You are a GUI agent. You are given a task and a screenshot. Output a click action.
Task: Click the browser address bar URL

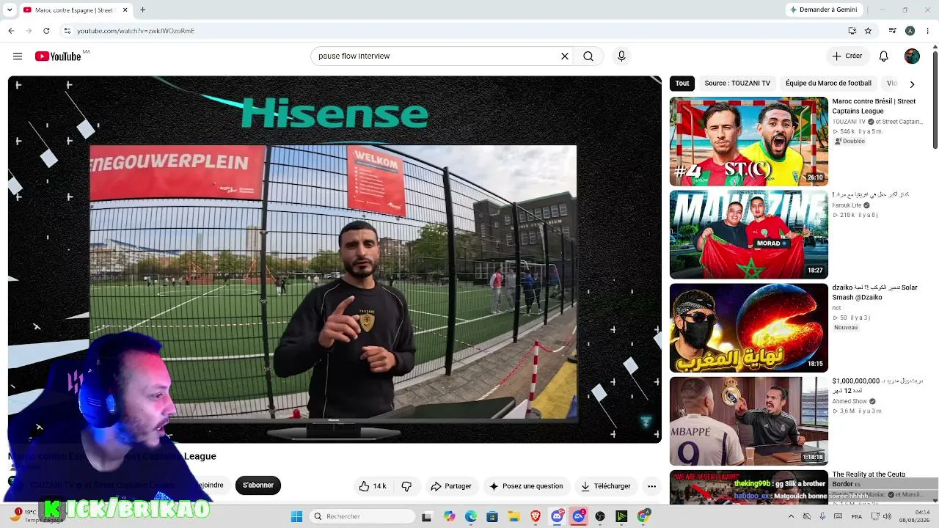pyautogui.click(x=136, y=31)
